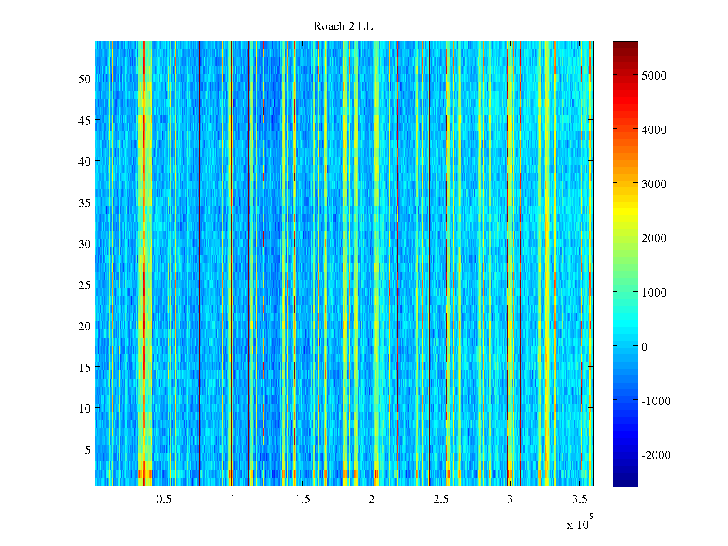Click the x-axis label 2.5
Viewport: 728px width, 546px height.
[x=441, y=500]
